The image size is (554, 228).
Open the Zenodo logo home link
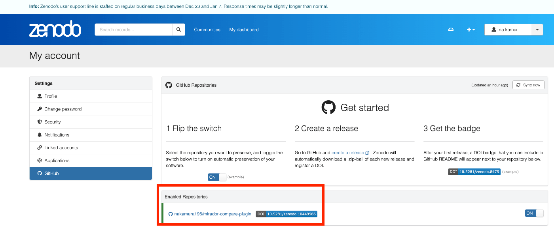coord(55,29)
